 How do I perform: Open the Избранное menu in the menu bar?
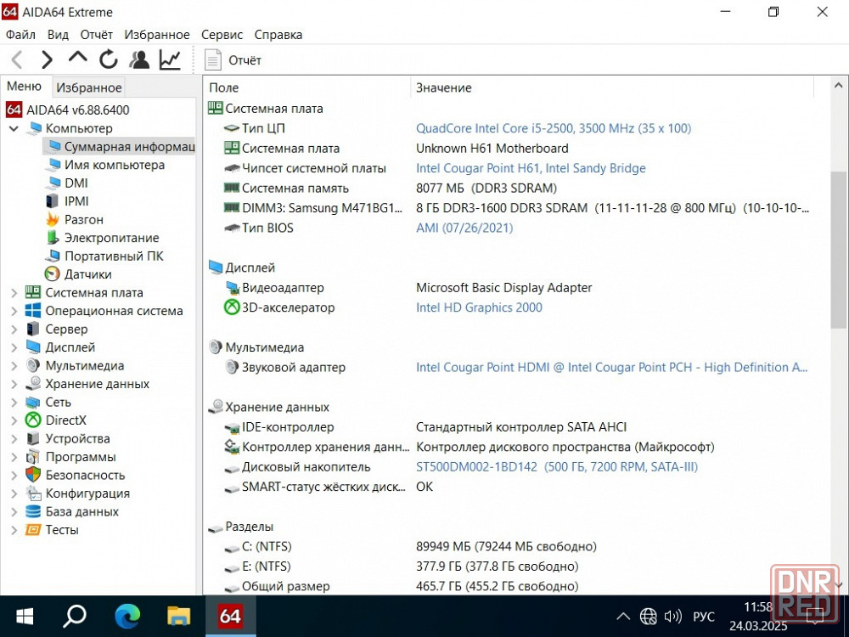(x=157, y=35)
